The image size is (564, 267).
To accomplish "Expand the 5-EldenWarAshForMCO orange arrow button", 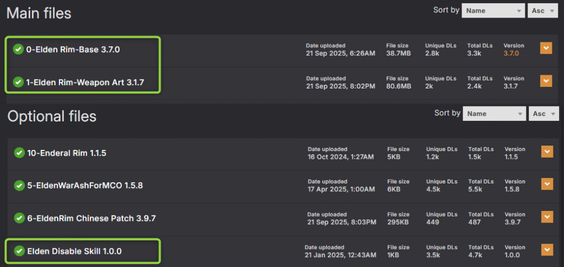I will pyautogui.click(x=547, y=185).
